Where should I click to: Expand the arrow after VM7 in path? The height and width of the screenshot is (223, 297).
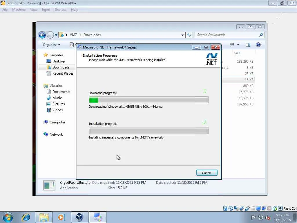80,35
